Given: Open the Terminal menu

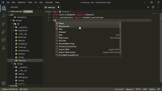Looking at the screenshot, I should [x=49, y=2].
